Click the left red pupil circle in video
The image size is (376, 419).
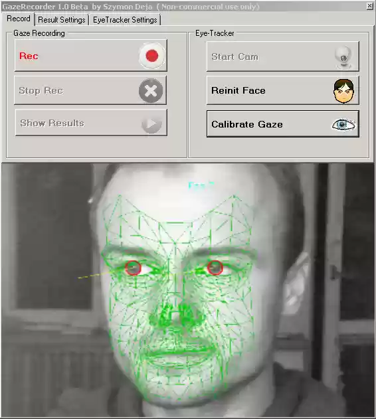(x=133, y=268)
